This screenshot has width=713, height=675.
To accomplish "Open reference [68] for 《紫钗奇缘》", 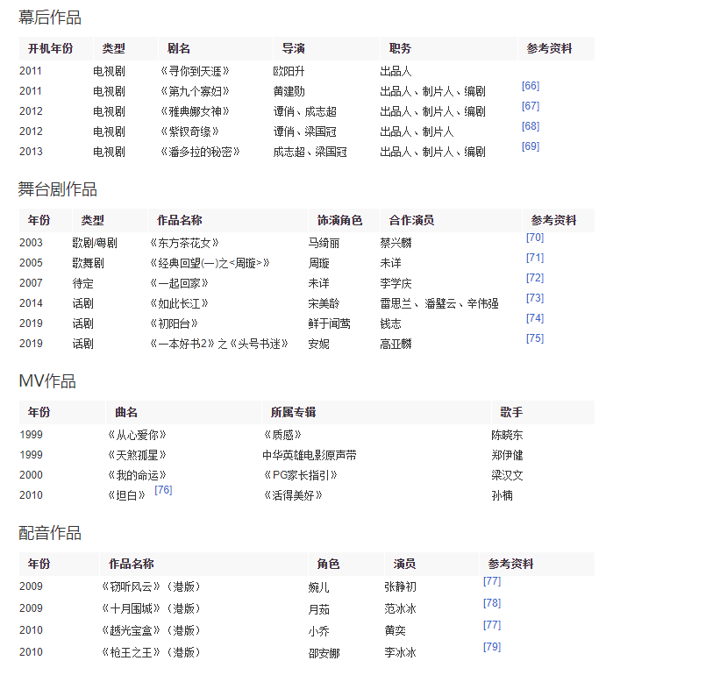I will (x=530, y=126).
